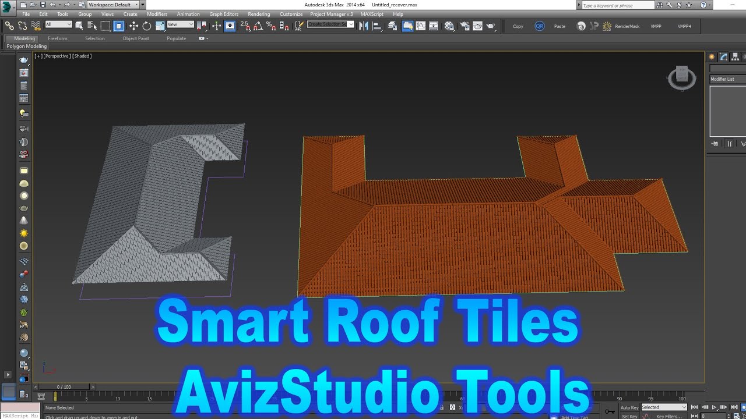Click the Copy toolbar button
The image size is (746, 419).
coord(518,26)
